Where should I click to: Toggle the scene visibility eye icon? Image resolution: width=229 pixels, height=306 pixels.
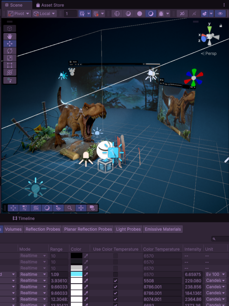(x=220, y=14)
